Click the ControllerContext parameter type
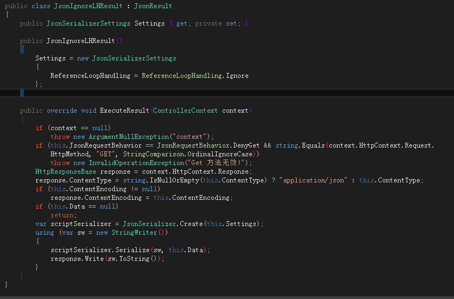 pos(185,111)
